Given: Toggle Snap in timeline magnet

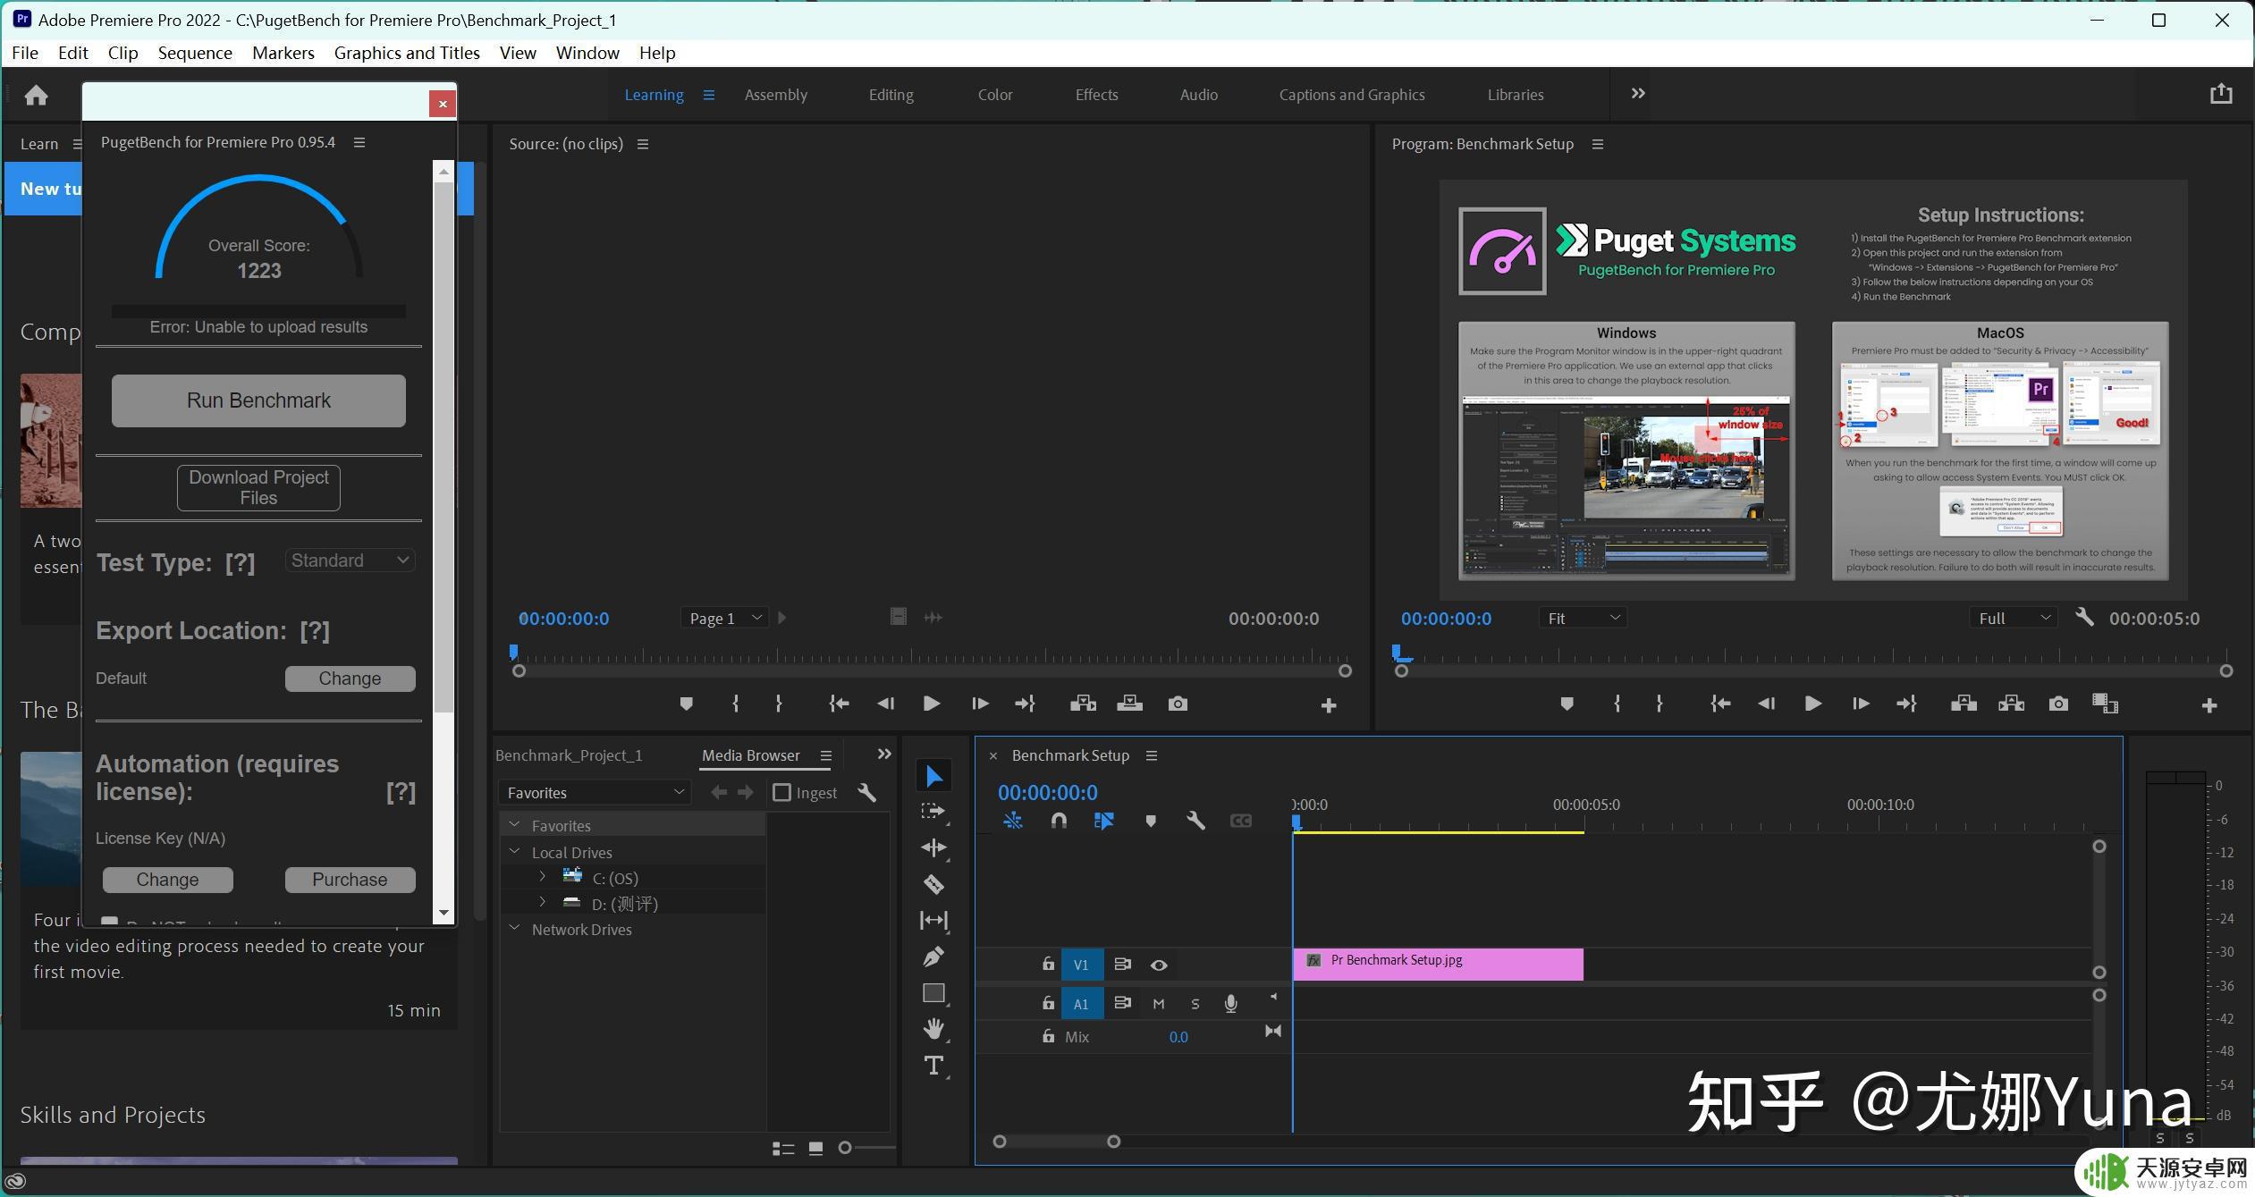Looking at the screenshot, I should (1059, 821).
